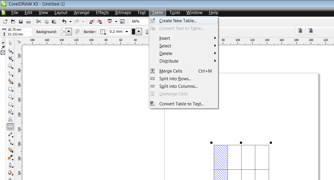
Task: Select the Smart Fill tool
Action: (x=10, y=81)
